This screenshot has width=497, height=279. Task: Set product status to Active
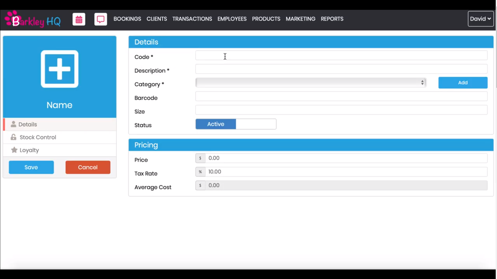216,124
